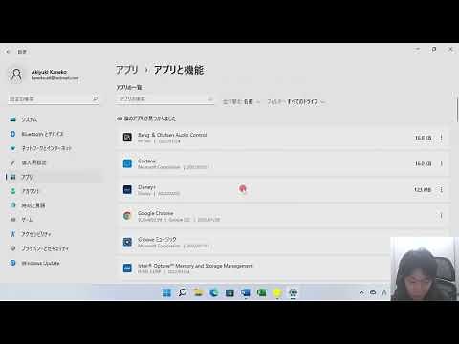The image size is (459, 344).
Task: Open プライバシーとセキュリティ via its shield icon
Action: (12, 248)
